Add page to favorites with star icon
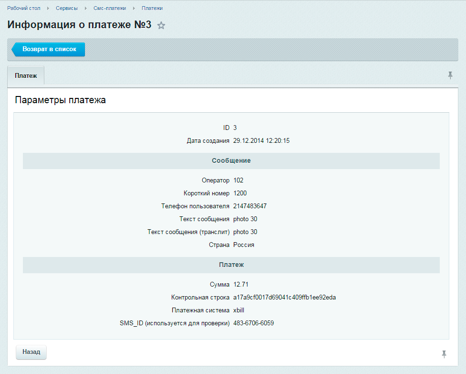 pyautogui.click(x=161, y=26)
